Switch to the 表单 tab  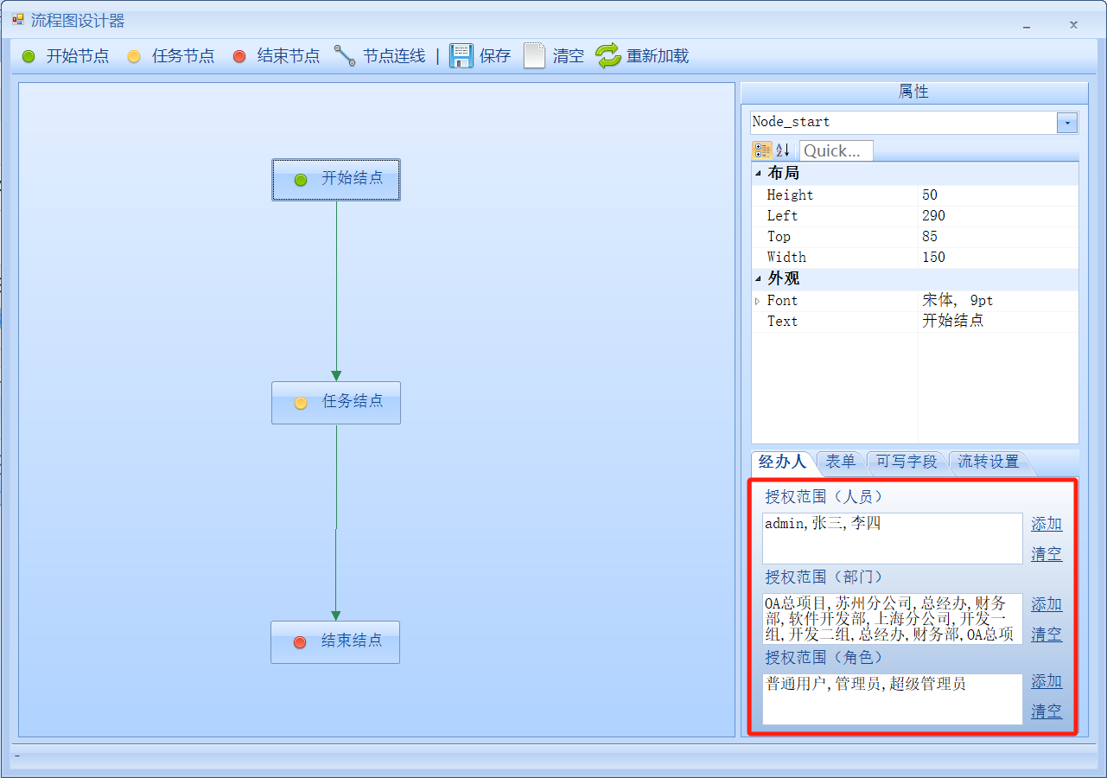pos(840,462)
